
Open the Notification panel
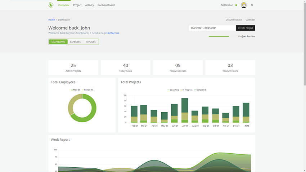pos(227,5)
